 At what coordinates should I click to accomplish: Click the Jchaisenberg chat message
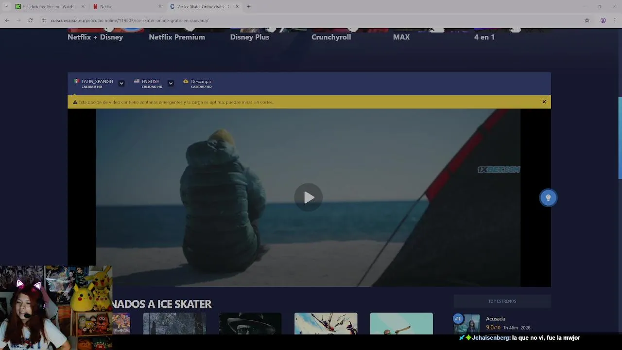(x=519, y=337)
